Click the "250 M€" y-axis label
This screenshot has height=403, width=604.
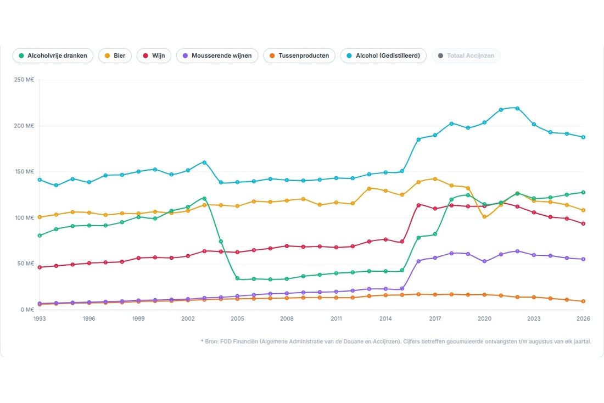(24, 80)
